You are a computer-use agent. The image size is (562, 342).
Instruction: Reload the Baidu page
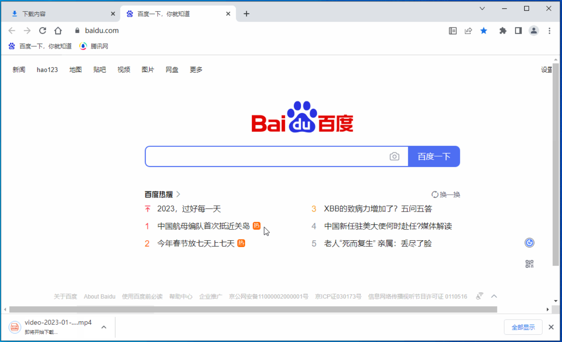(x=42, y=30)
